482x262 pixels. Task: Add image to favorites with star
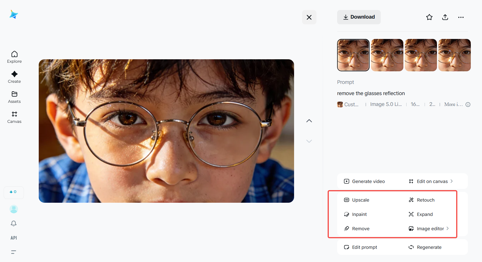[x=429, y=17]
